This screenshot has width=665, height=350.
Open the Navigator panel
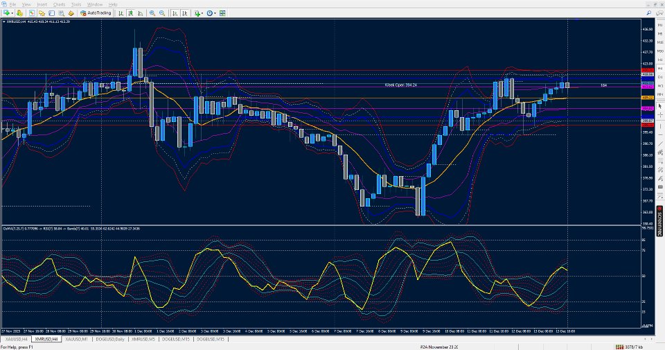[x=51, y=13]
